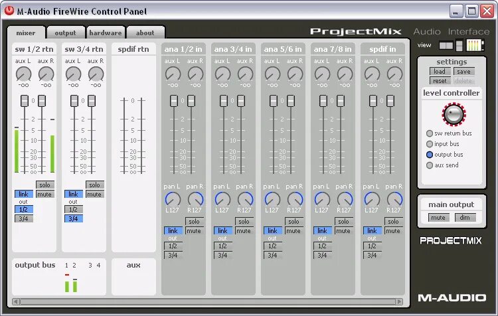Mute the ana 1/2 in channel

195,231
